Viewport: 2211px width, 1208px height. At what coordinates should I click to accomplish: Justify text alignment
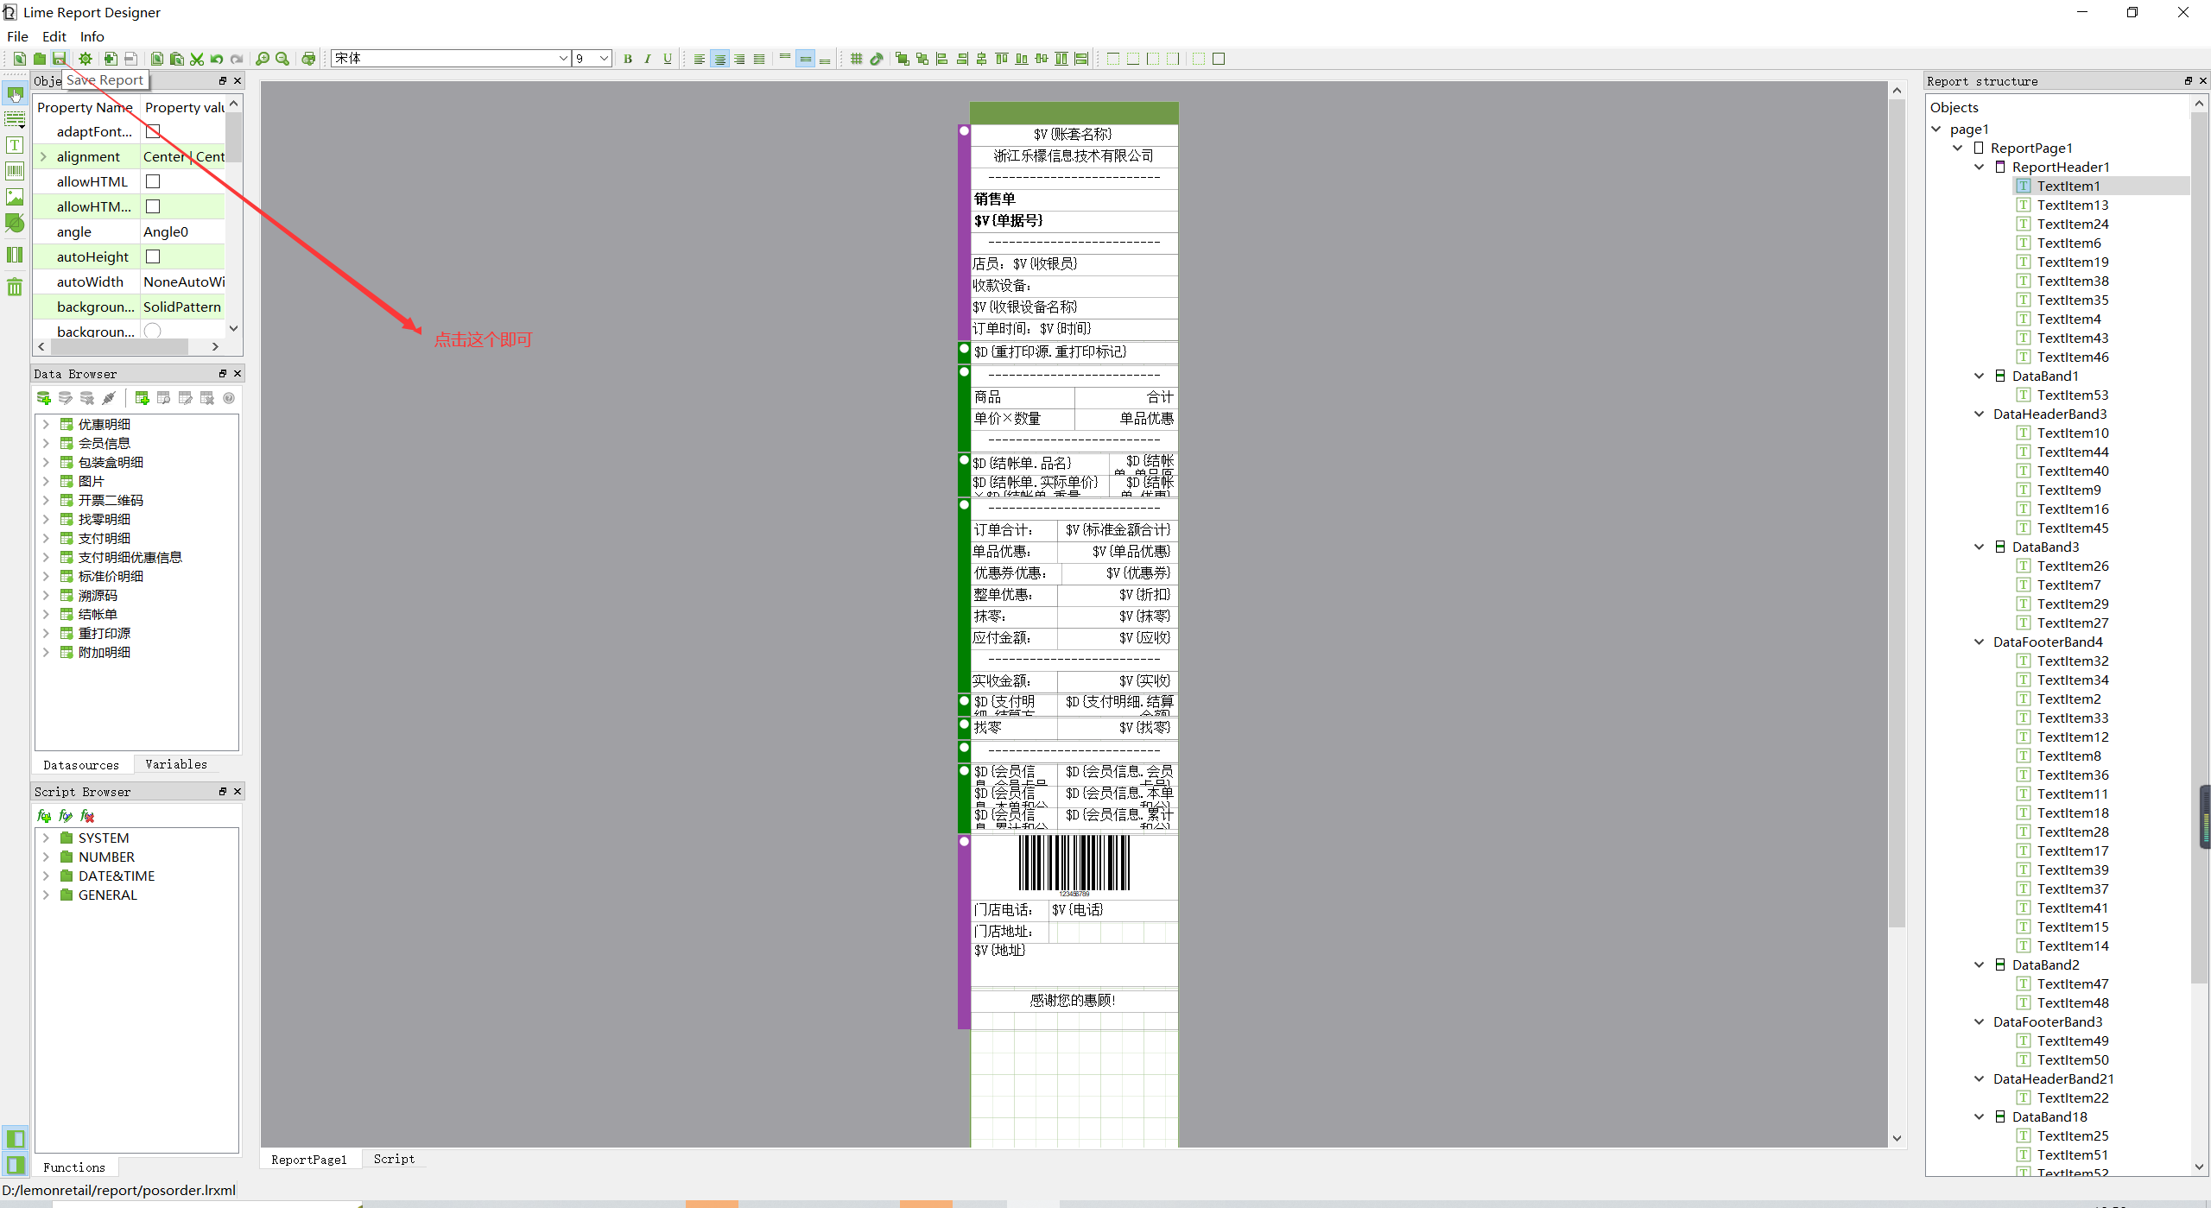coord(759,59)
